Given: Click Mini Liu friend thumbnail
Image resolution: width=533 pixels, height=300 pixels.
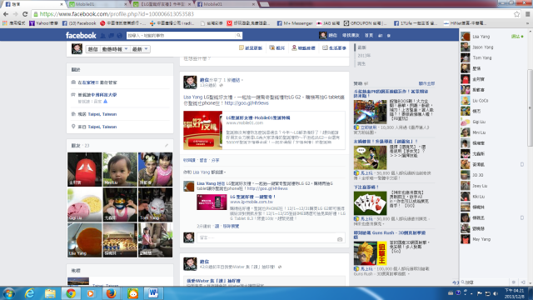Looking at the screenshot, I should coord(120,169).
